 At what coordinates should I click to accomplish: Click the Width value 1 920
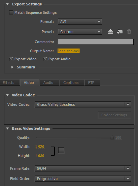(40, 147)
